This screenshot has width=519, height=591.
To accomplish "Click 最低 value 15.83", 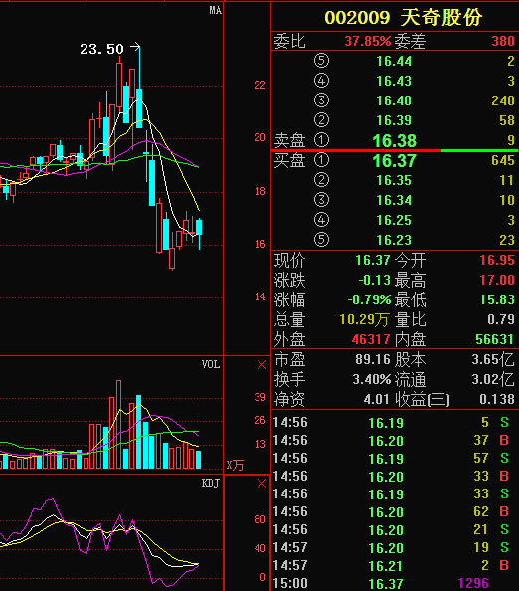I will pos(497,299).
